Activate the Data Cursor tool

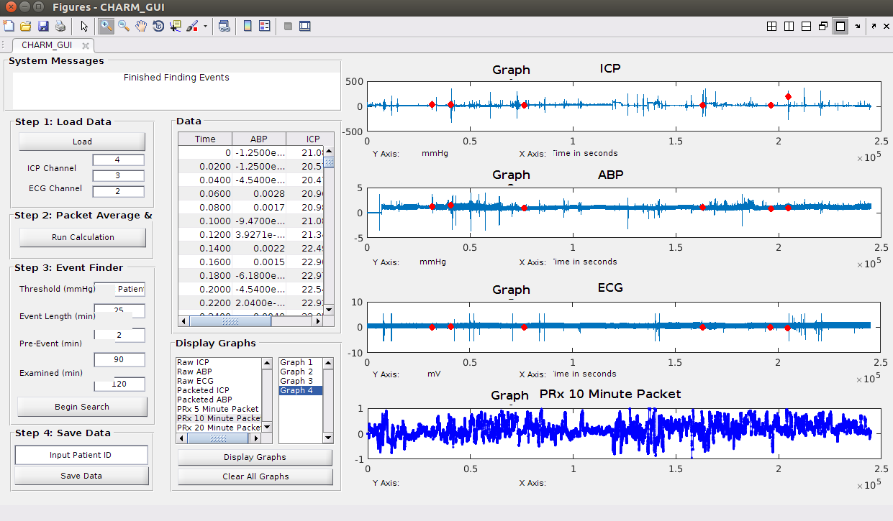click(176, 27)
